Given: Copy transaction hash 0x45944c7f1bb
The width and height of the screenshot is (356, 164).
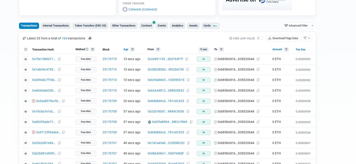Looking at the screenshot, I should 60,80.
